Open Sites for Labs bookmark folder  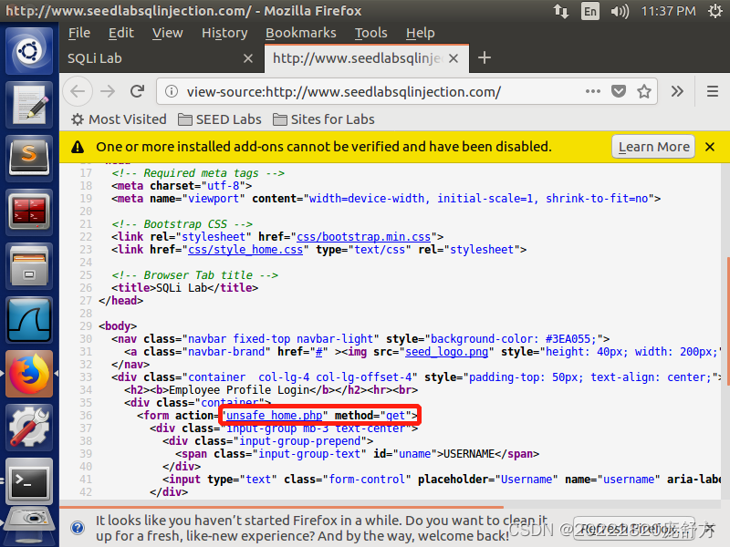324,119
